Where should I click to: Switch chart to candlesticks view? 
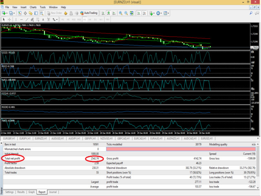coord(109,13)
